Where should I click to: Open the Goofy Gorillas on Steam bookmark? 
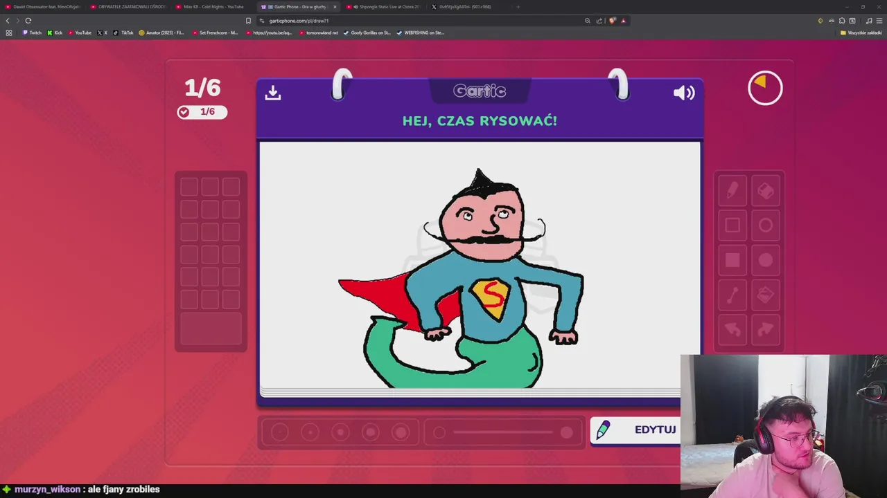(367, 33)
